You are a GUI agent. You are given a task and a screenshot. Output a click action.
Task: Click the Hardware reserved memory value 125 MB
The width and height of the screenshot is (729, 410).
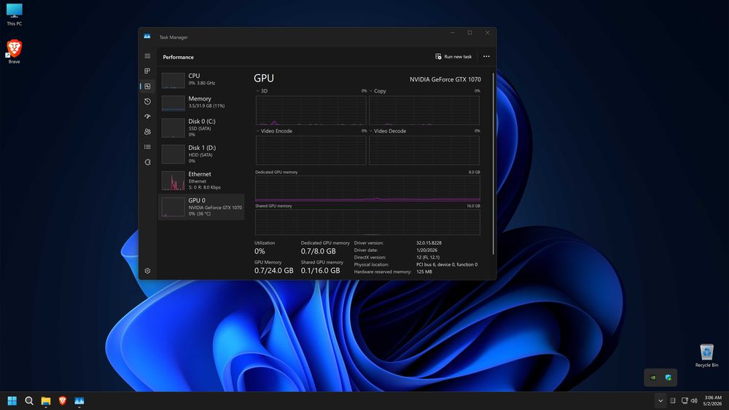(424, 272)
